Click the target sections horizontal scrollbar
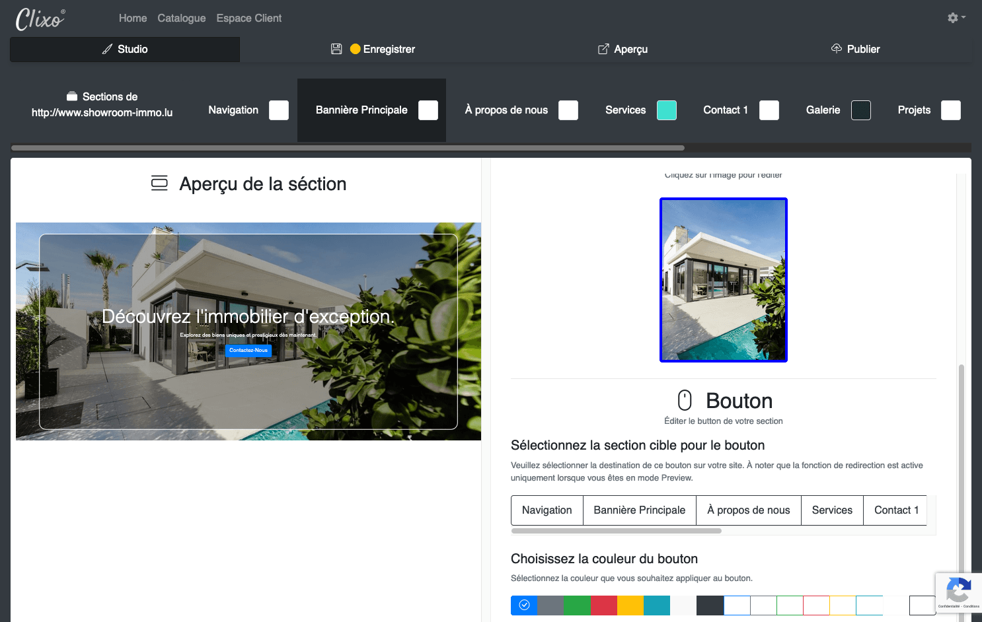 tap(617, 531)
